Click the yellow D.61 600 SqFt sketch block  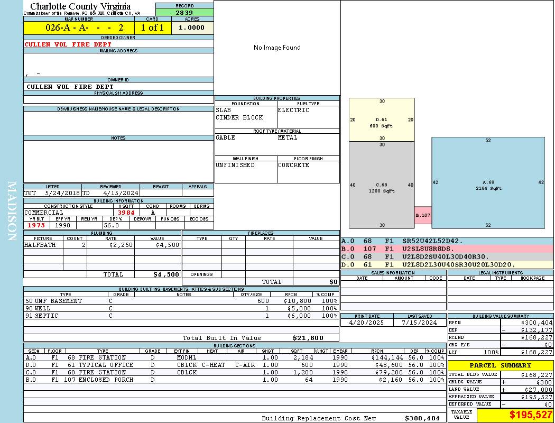click(382, 119)
